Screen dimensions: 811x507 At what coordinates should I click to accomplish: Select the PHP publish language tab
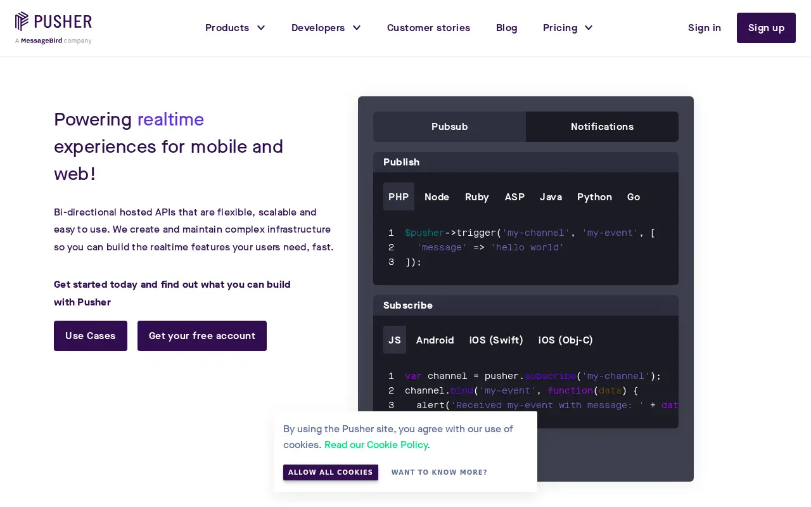[x=399, y=196]
